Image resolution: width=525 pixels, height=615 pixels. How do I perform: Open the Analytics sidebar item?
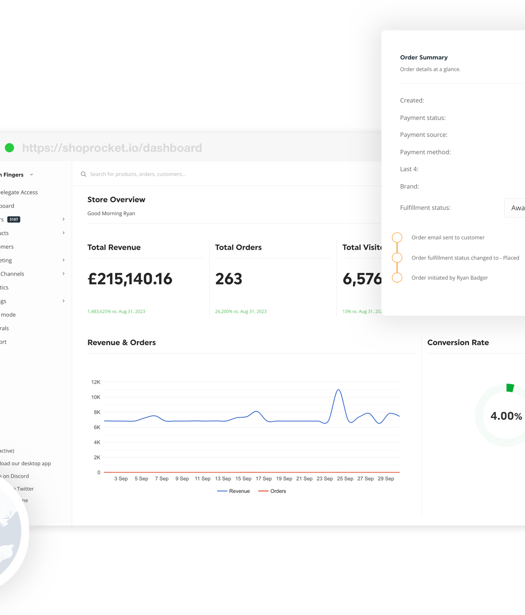(x=5, y=287)
